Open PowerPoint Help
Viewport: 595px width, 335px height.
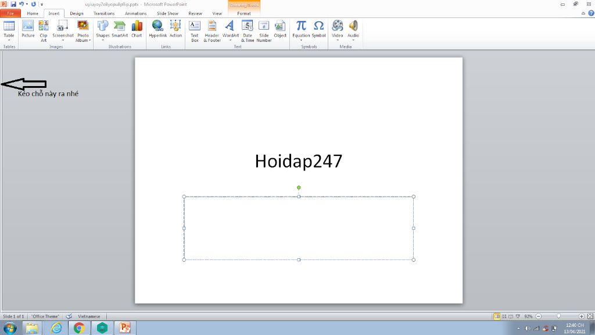coord(591,13)
